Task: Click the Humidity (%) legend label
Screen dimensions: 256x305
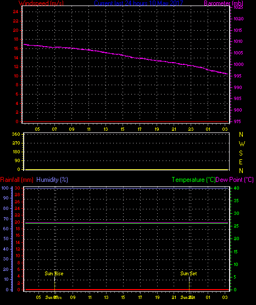Action: 52,180
